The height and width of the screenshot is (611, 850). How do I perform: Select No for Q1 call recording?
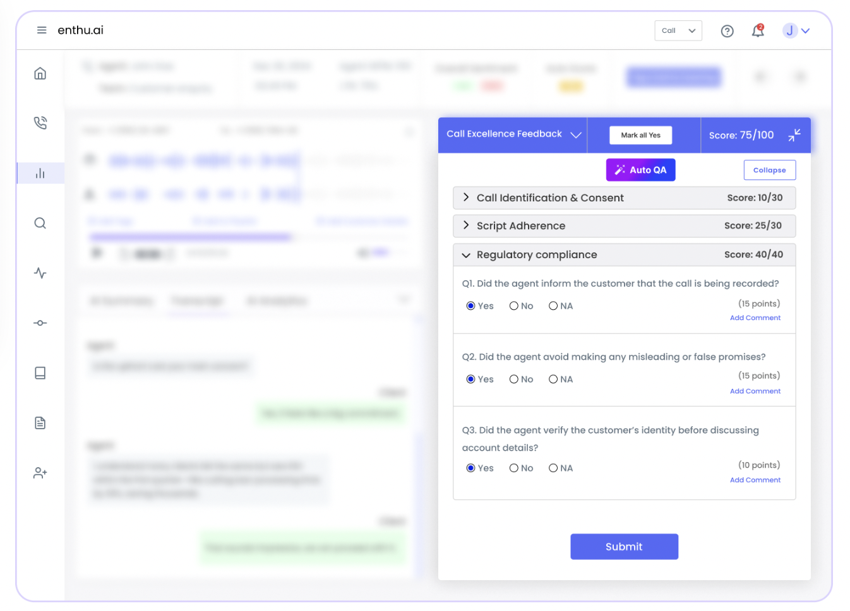[513, 306]
